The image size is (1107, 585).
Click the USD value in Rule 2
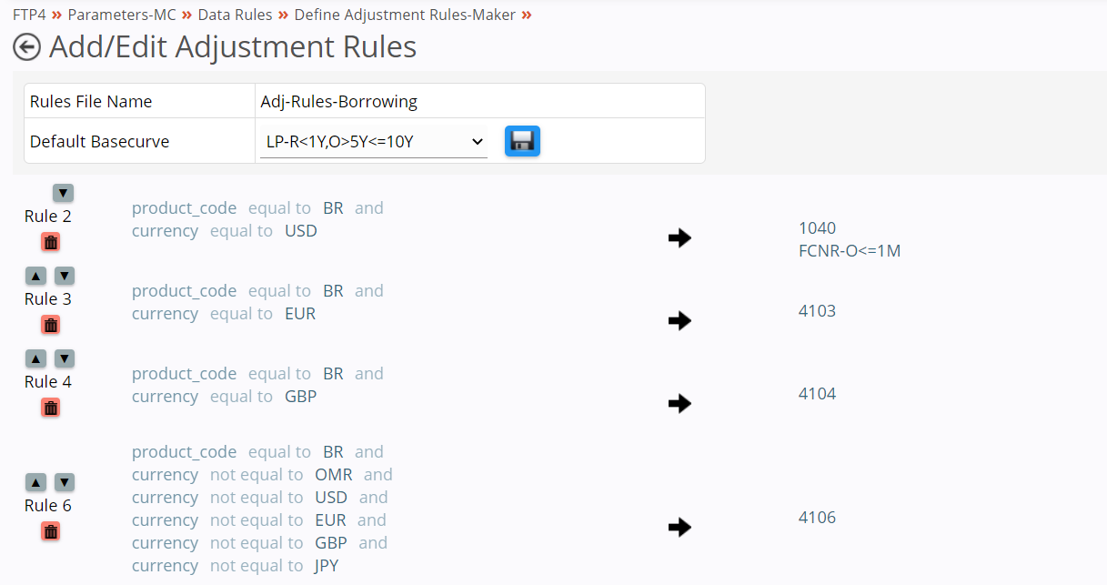click(x=301, y=231)
